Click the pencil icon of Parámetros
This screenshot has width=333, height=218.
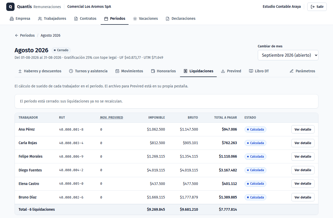tap(292, 71)
